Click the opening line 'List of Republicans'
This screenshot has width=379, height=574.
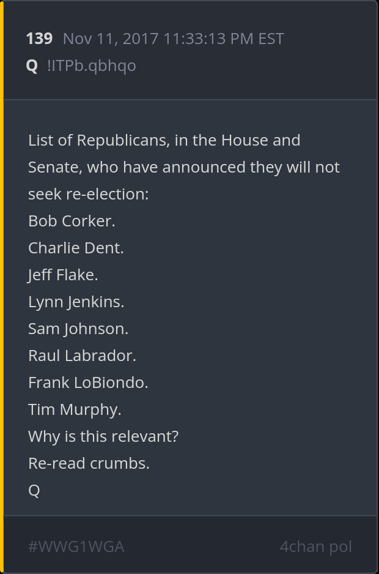pyautogui.click(x=164, y=140)
